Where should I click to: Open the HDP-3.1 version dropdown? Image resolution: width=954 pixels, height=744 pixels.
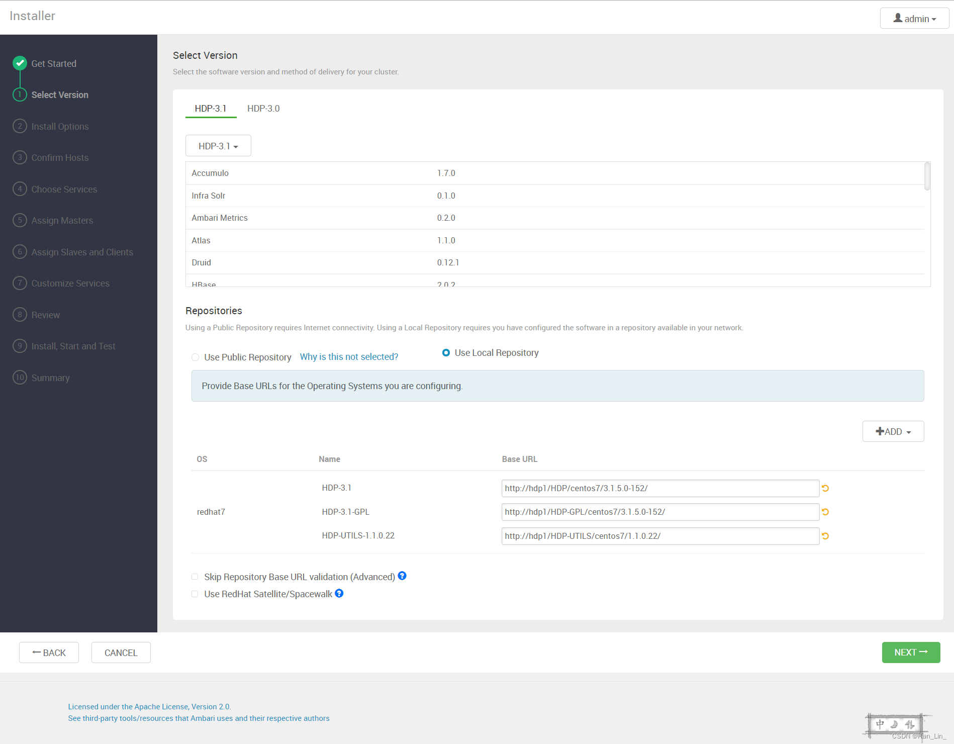(218, 146)
